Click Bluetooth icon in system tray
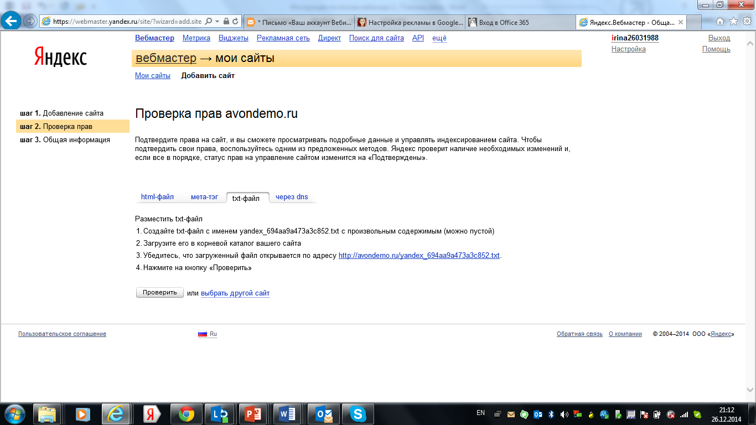The image size is (756, 425). click(551, 414)
